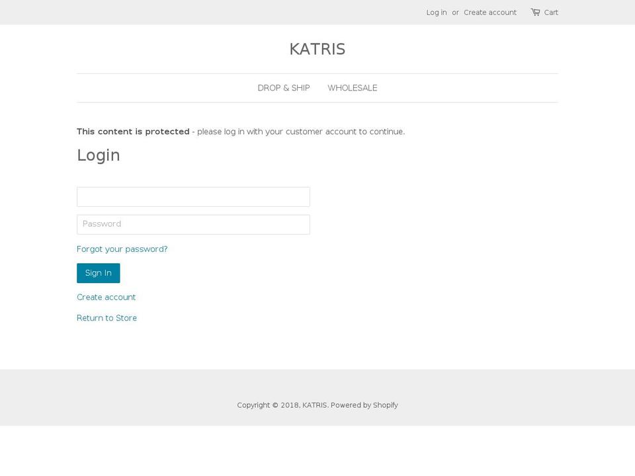Click Return to Store link
635x476 pixels.
106,318
